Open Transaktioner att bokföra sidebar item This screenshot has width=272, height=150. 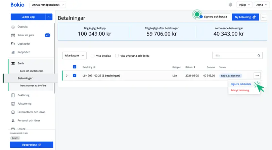pos(33,86)
